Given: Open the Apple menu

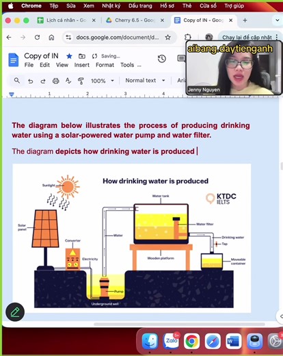Looking at the screenshot, I should click(x=10, y=6).
